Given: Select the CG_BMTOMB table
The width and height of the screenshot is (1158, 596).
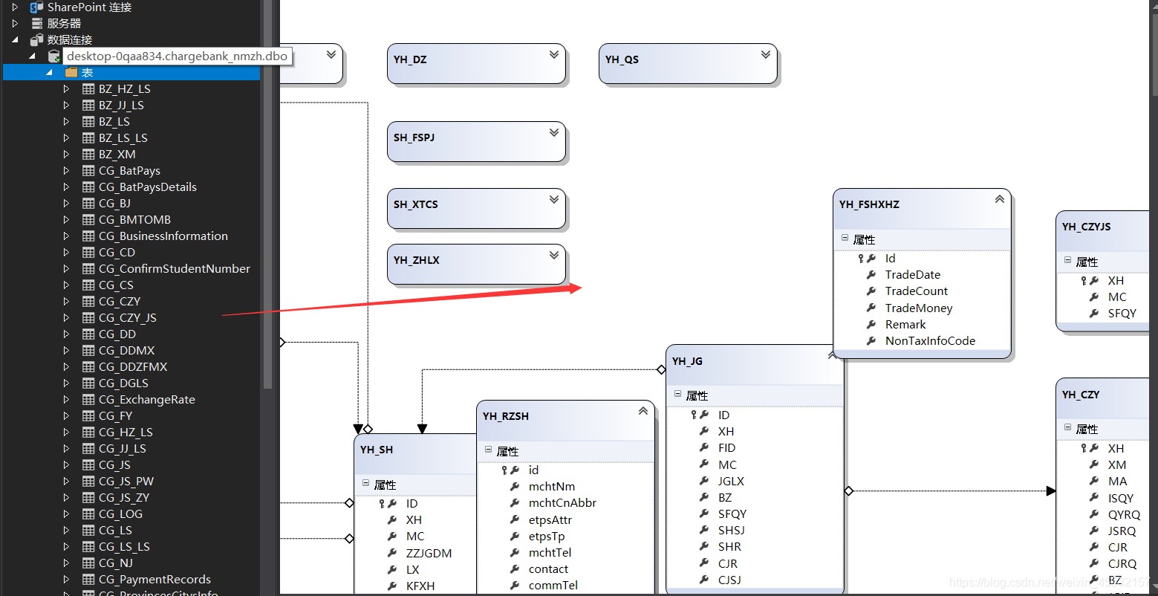Looking at the screenshot, I should (x=134, y=220).
